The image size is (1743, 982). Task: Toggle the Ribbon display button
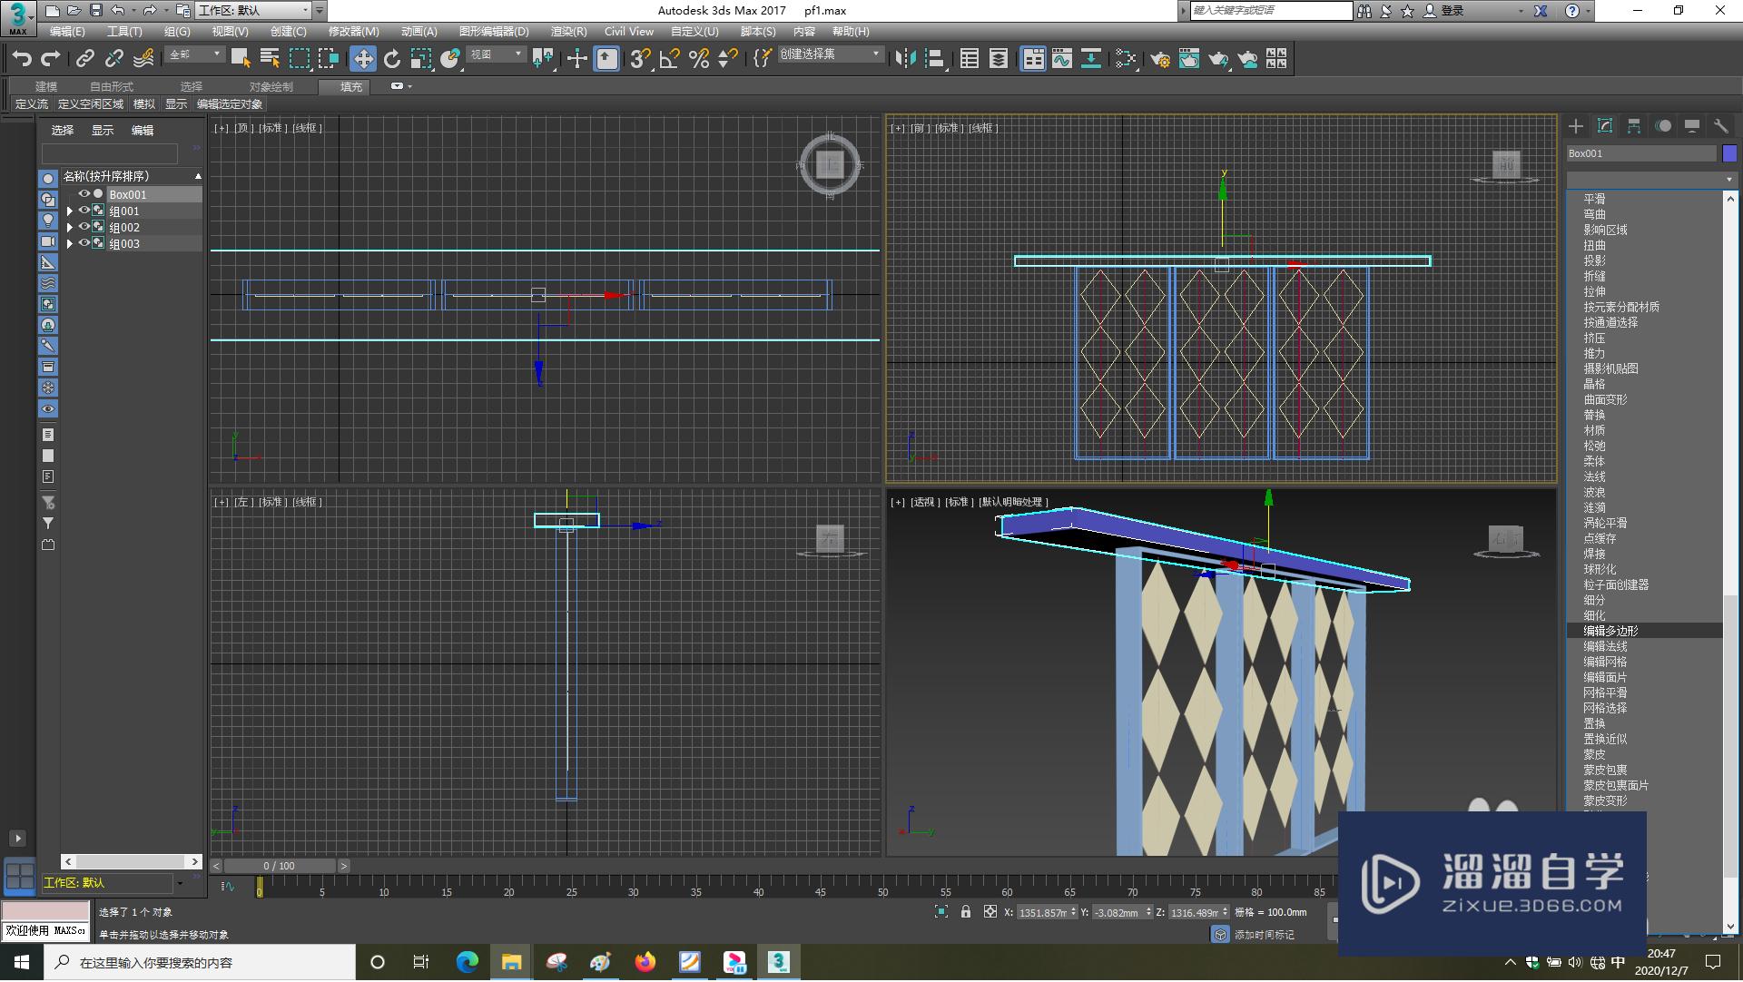tap(1033, 59)
